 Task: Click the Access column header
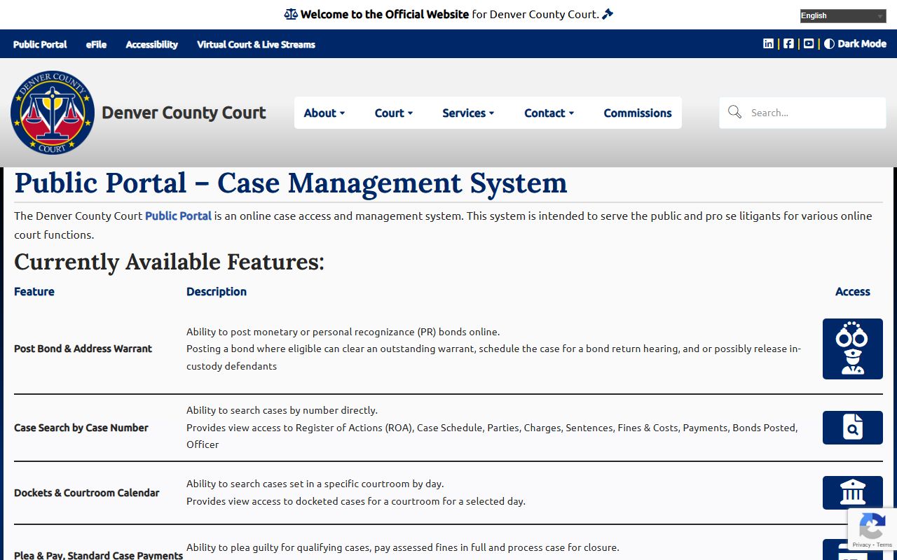tap(852, 291)
